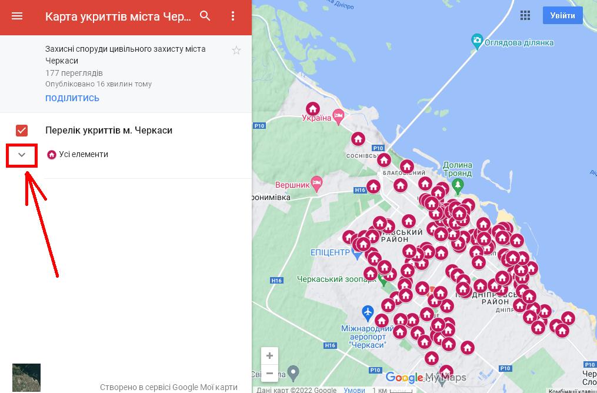Zoom out on the map

point(269,373)
